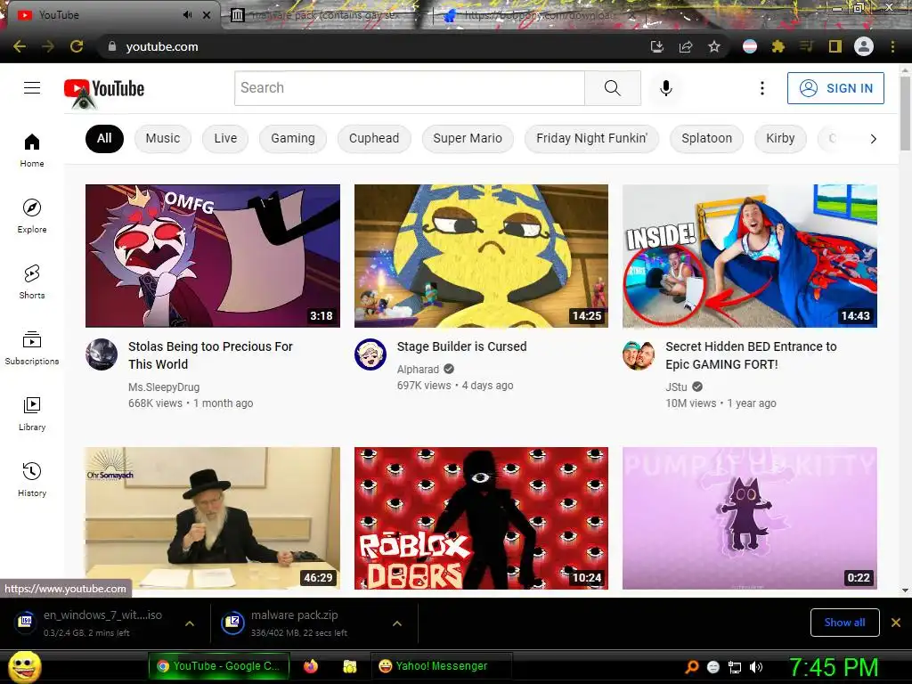
Task: Select the Music filter chip
Action: coord(163,138)
